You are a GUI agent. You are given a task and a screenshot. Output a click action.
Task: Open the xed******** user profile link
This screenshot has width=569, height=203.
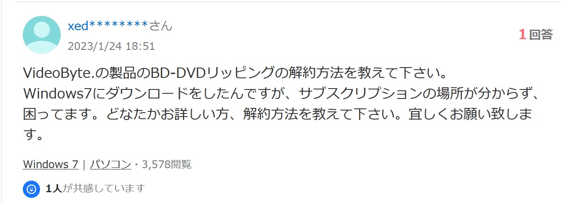(x=108, y=26)
